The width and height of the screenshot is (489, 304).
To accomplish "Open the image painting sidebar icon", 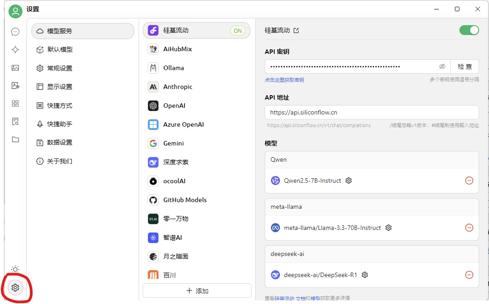I will click(x=15, y=68).
